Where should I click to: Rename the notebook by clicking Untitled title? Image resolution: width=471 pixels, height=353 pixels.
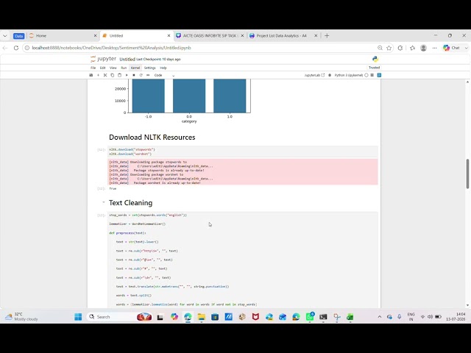click(x=127, y=59)
